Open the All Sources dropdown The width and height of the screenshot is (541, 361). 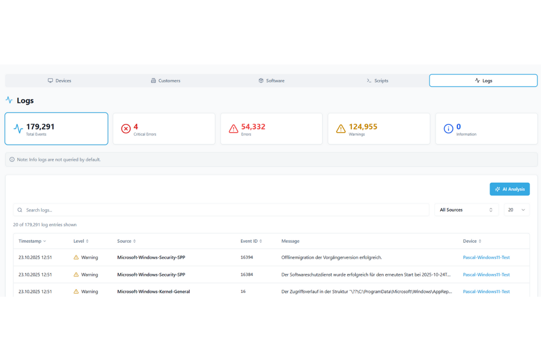click(x=466, y=210)
